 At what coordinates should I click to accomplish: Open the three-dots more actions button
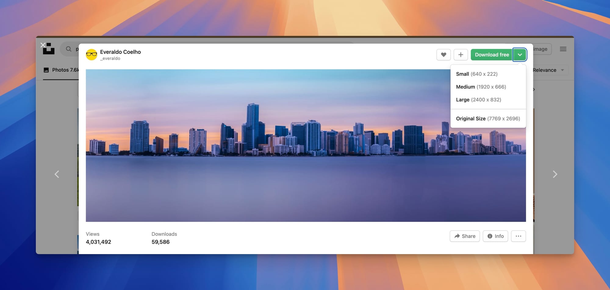(518, 236)
